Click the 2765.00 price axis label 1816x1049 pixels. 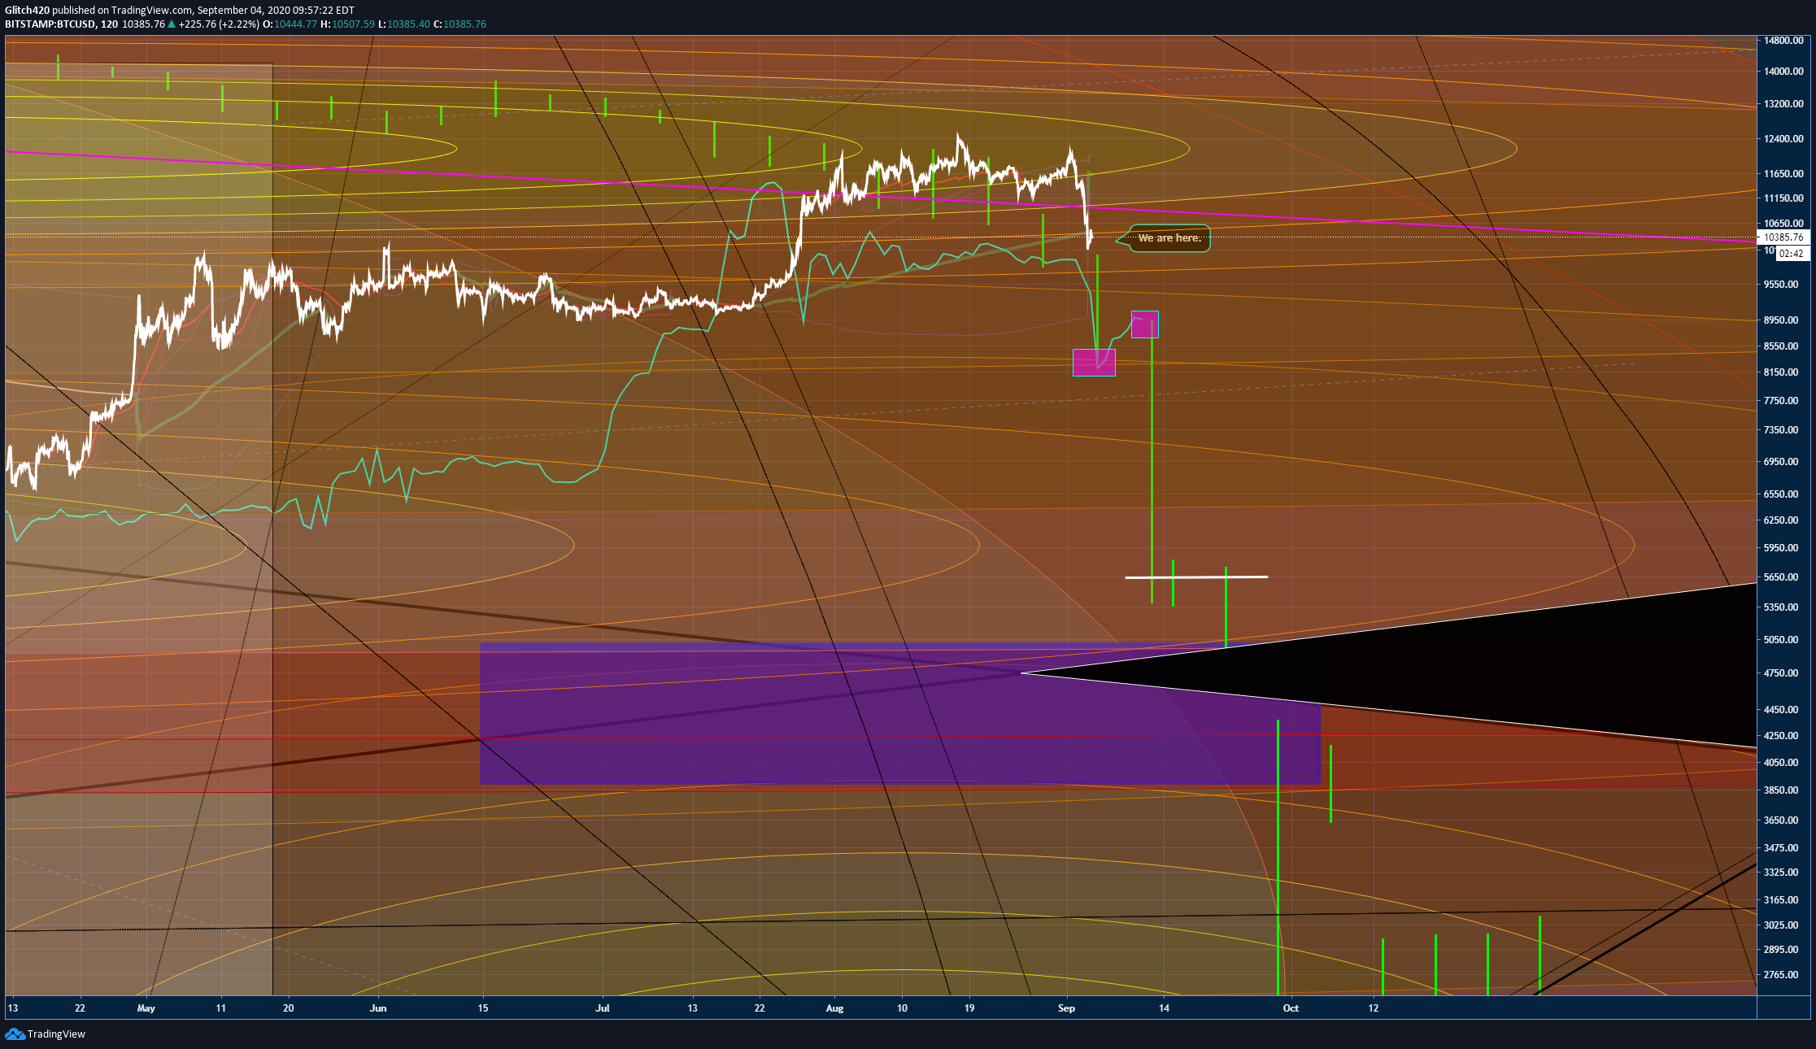pyautogui.click(x=1780, y=975)
